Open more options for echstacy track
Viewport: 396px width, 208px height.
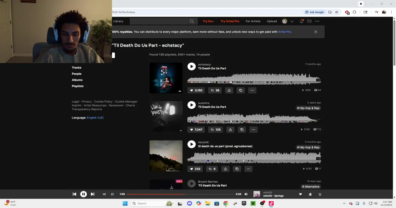click(252, 90)
